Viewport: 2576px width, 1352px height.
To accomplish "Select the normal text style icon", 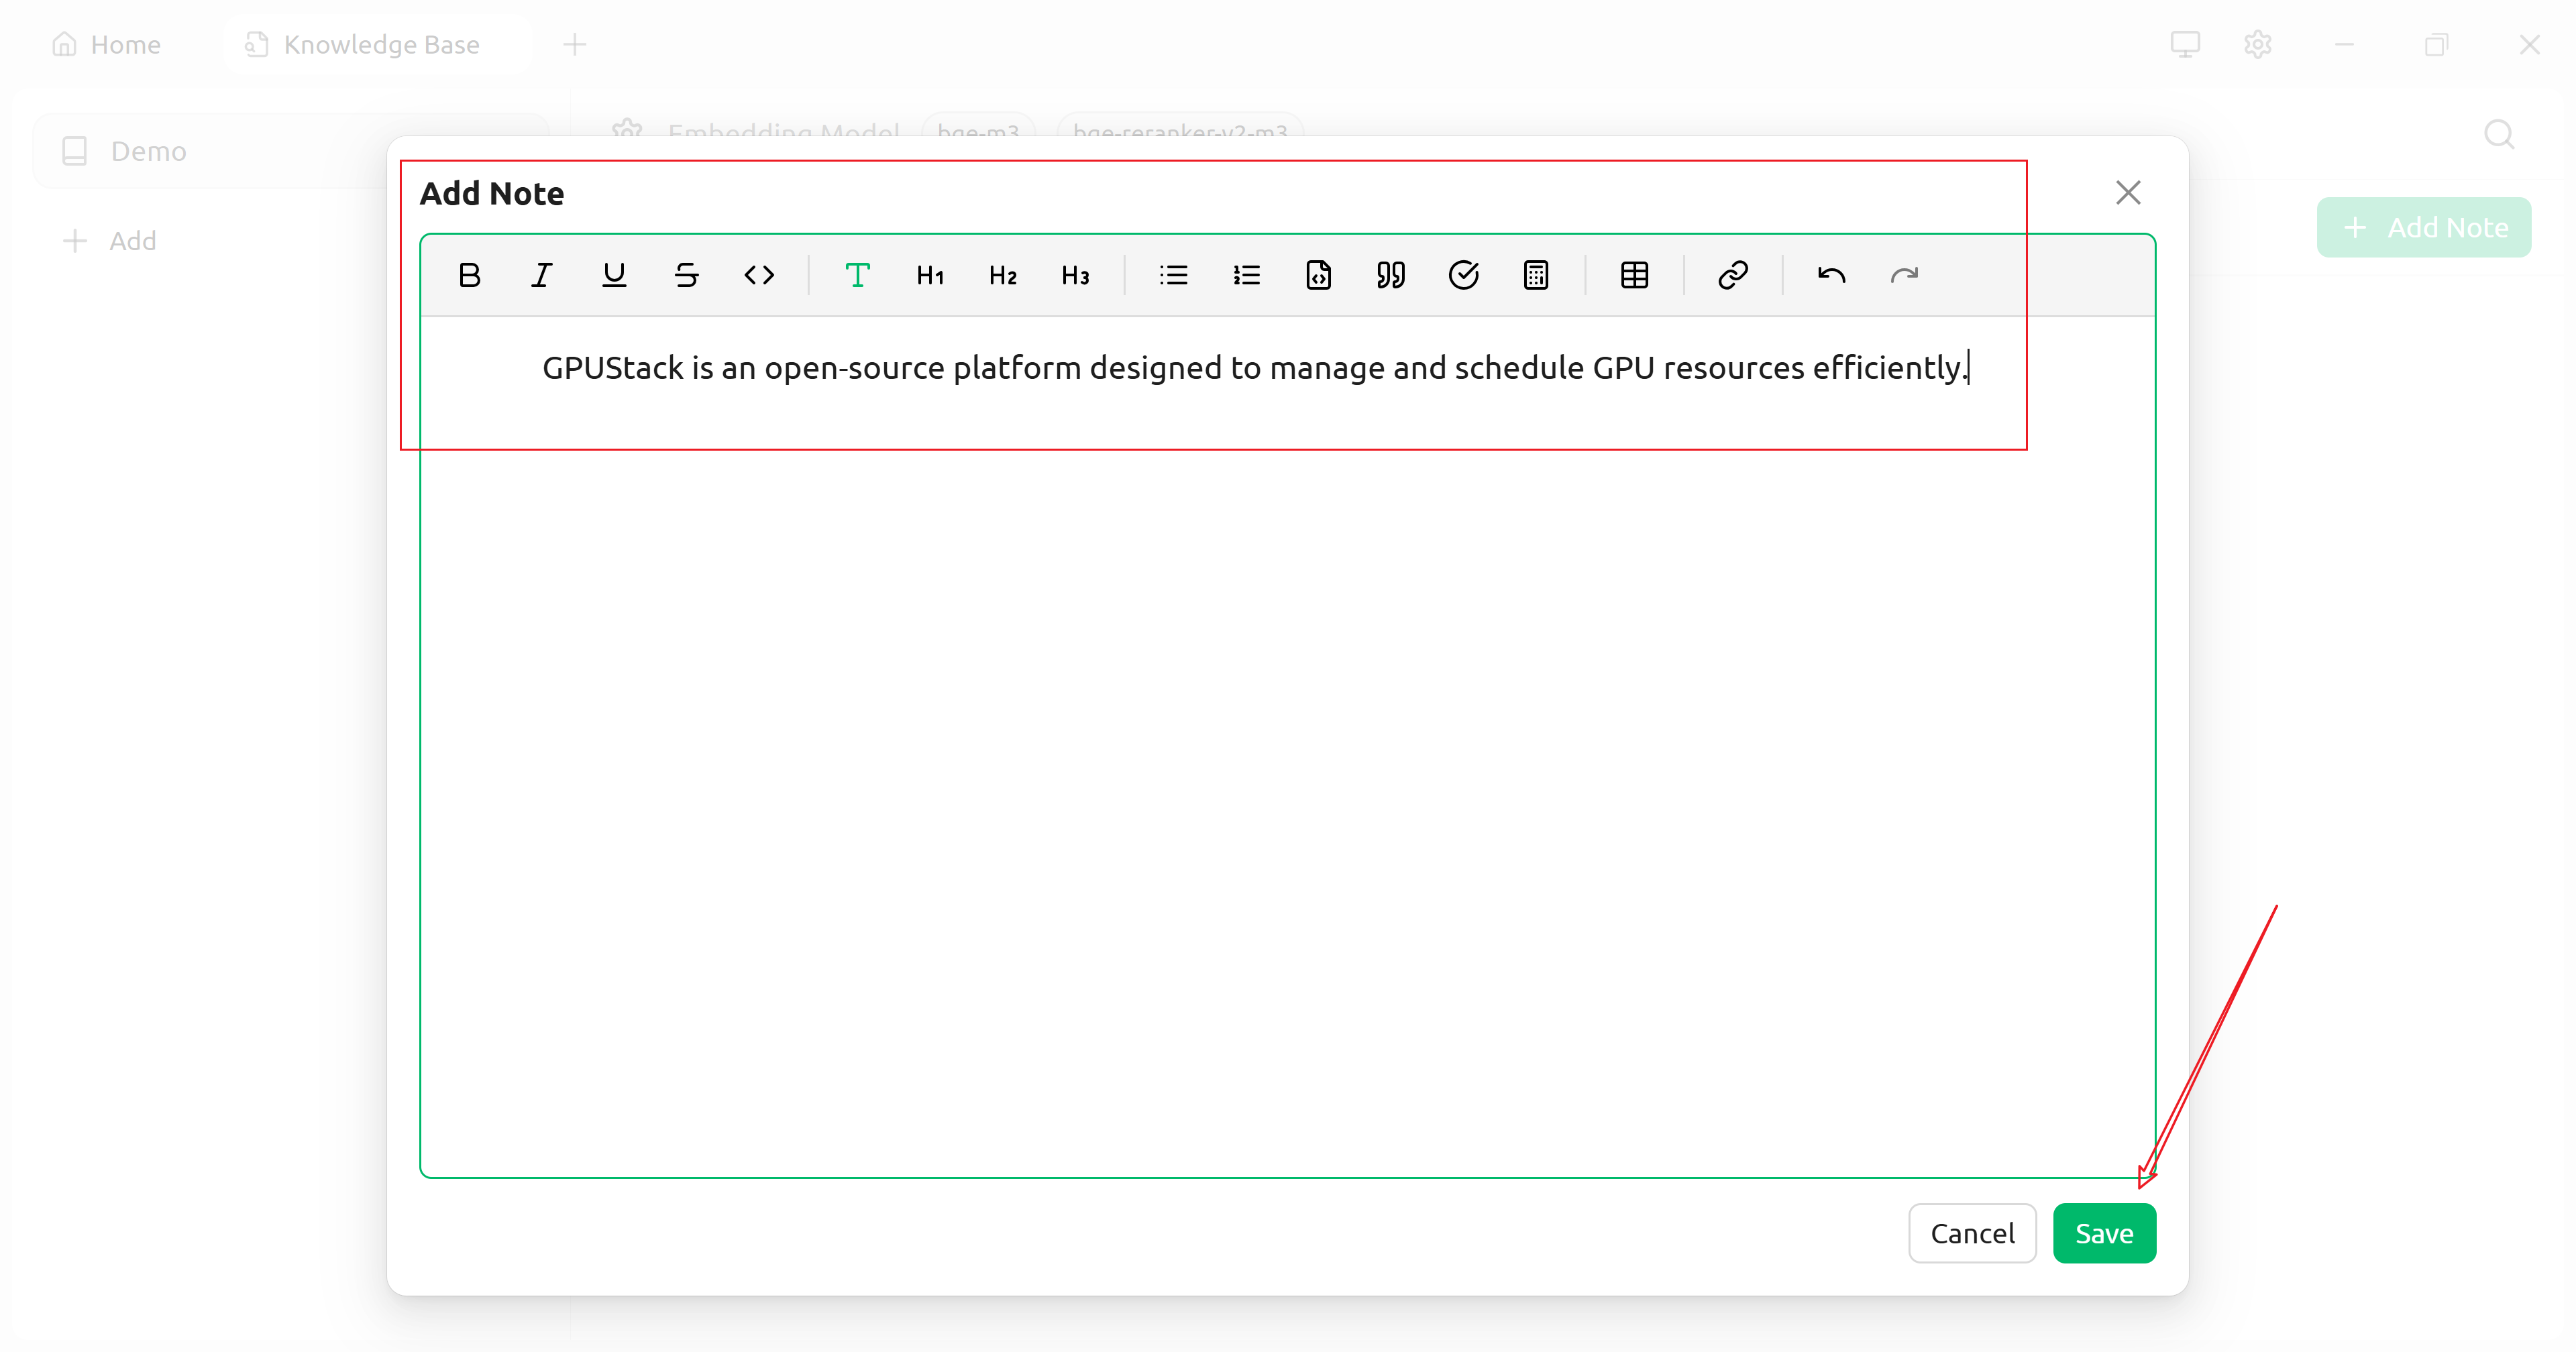I will 857,275.
